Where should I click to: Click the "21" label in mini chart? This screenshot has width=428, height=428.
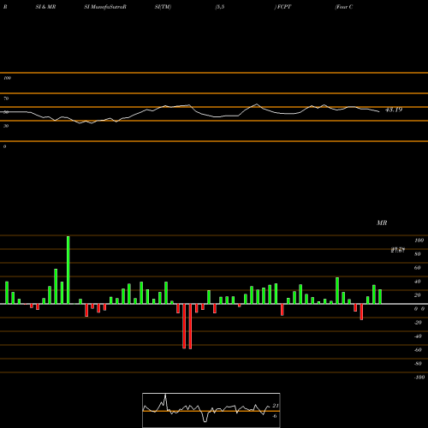pos(276,406)
